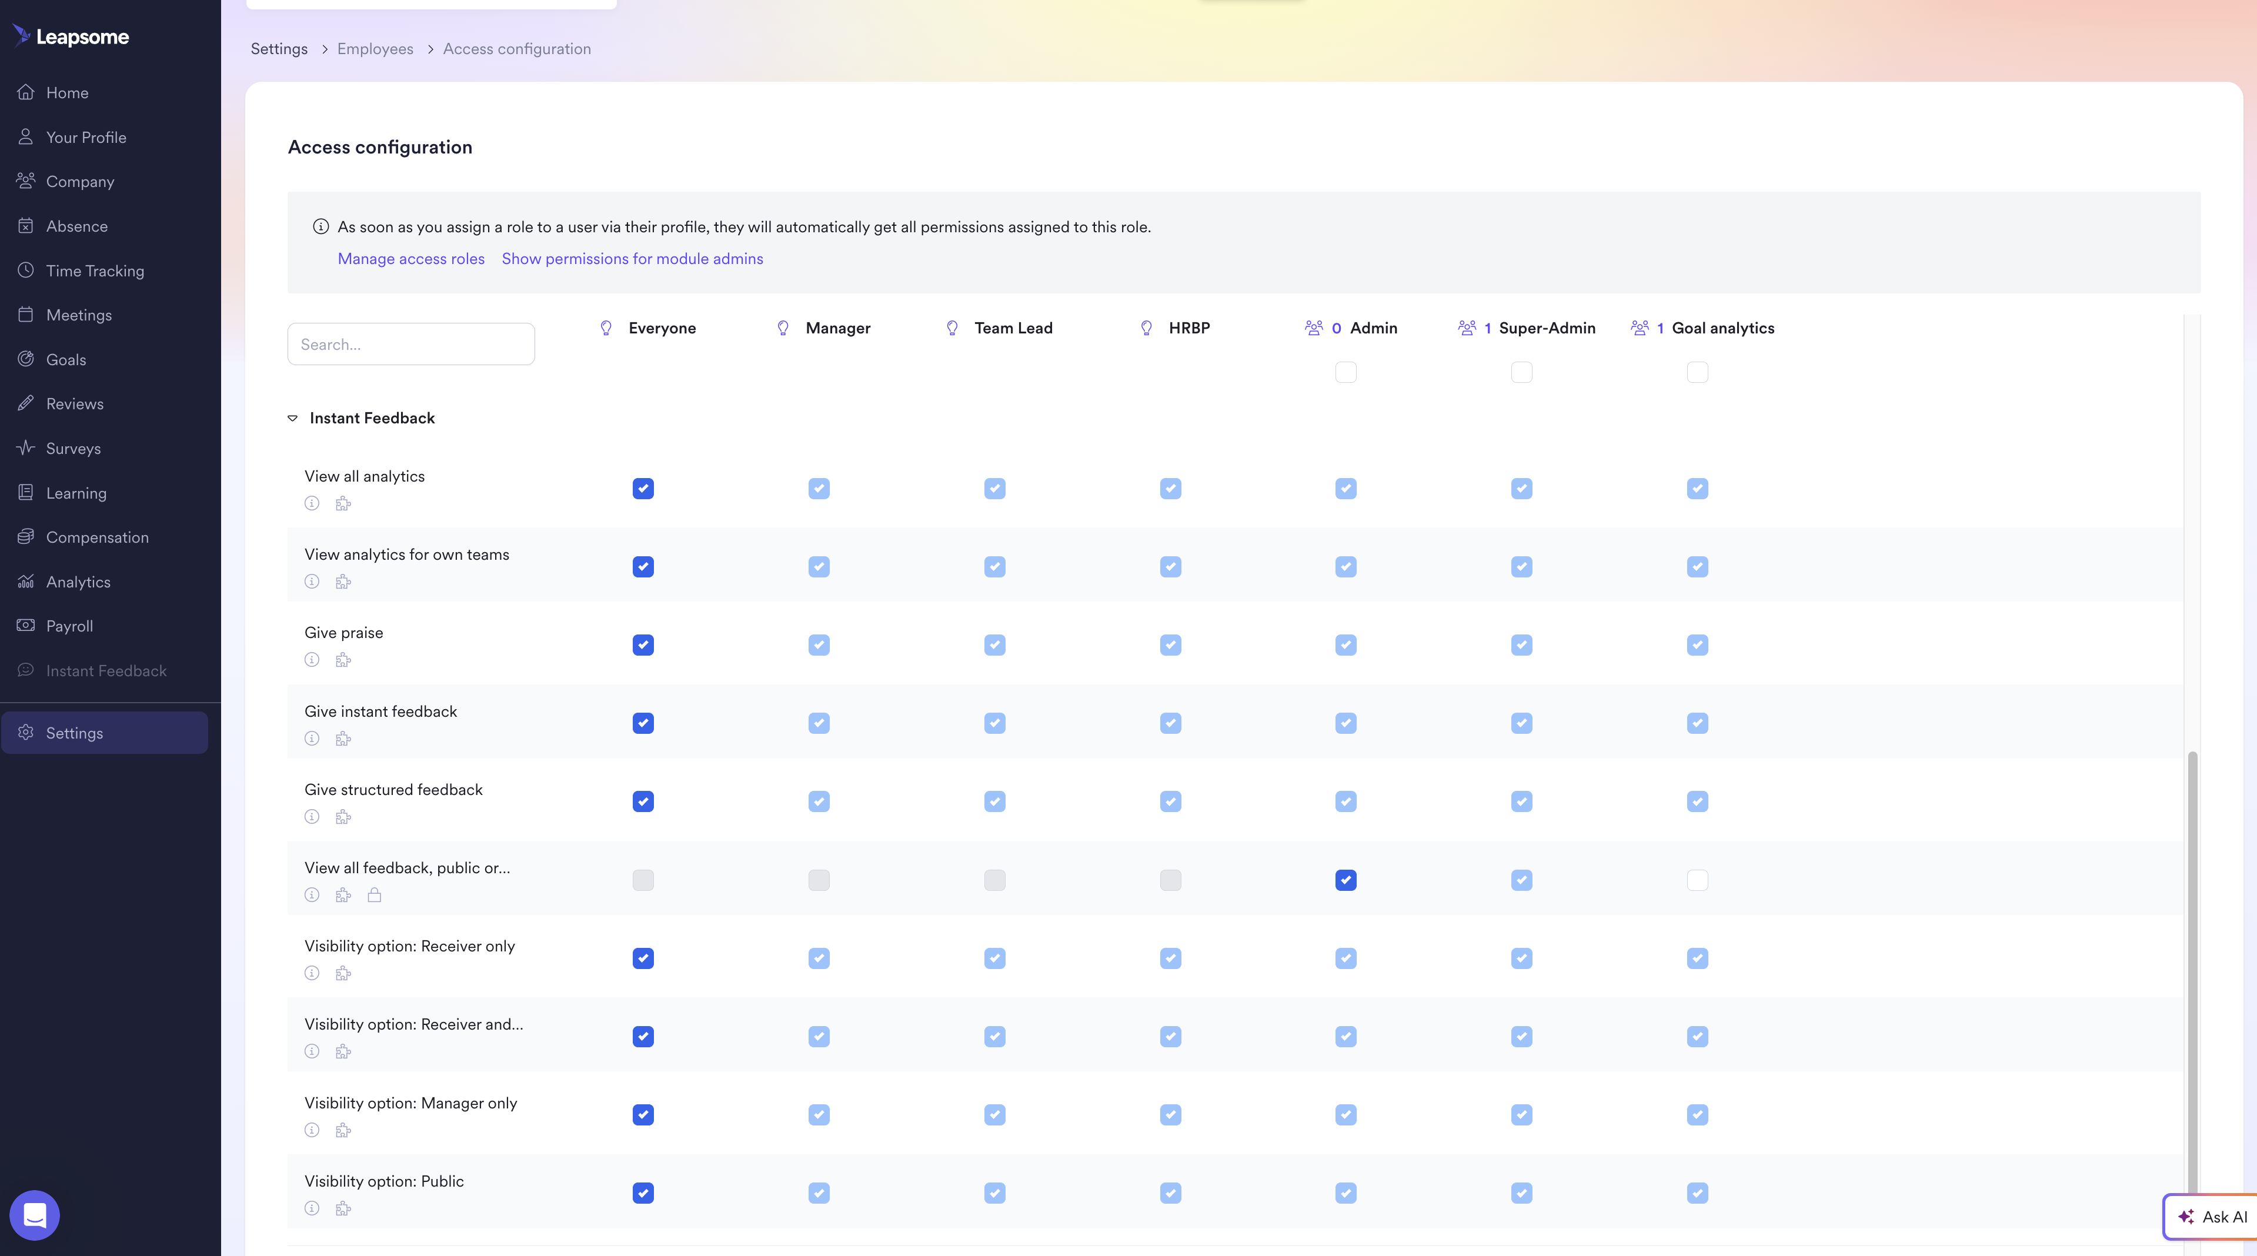This screenshot has width=2257, height=1256.
Task: Open Your Profile person icon
Action: point(26,136)
